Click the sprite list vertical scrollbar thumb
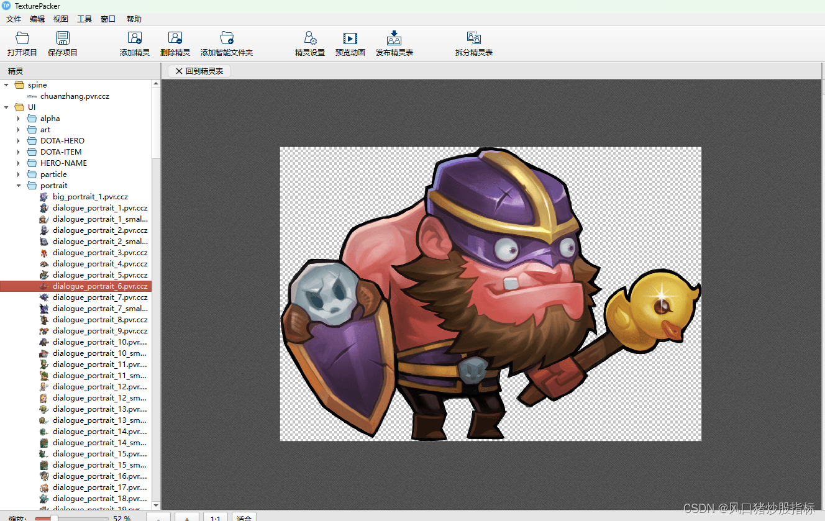825x521 pixels. tap(156, 124)
